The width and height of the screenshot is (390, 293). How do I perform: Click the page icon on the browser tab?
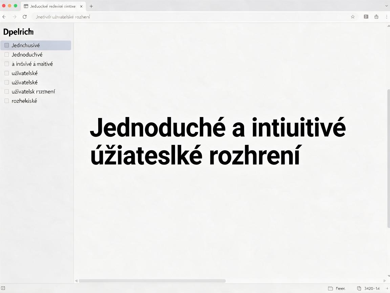26,6
